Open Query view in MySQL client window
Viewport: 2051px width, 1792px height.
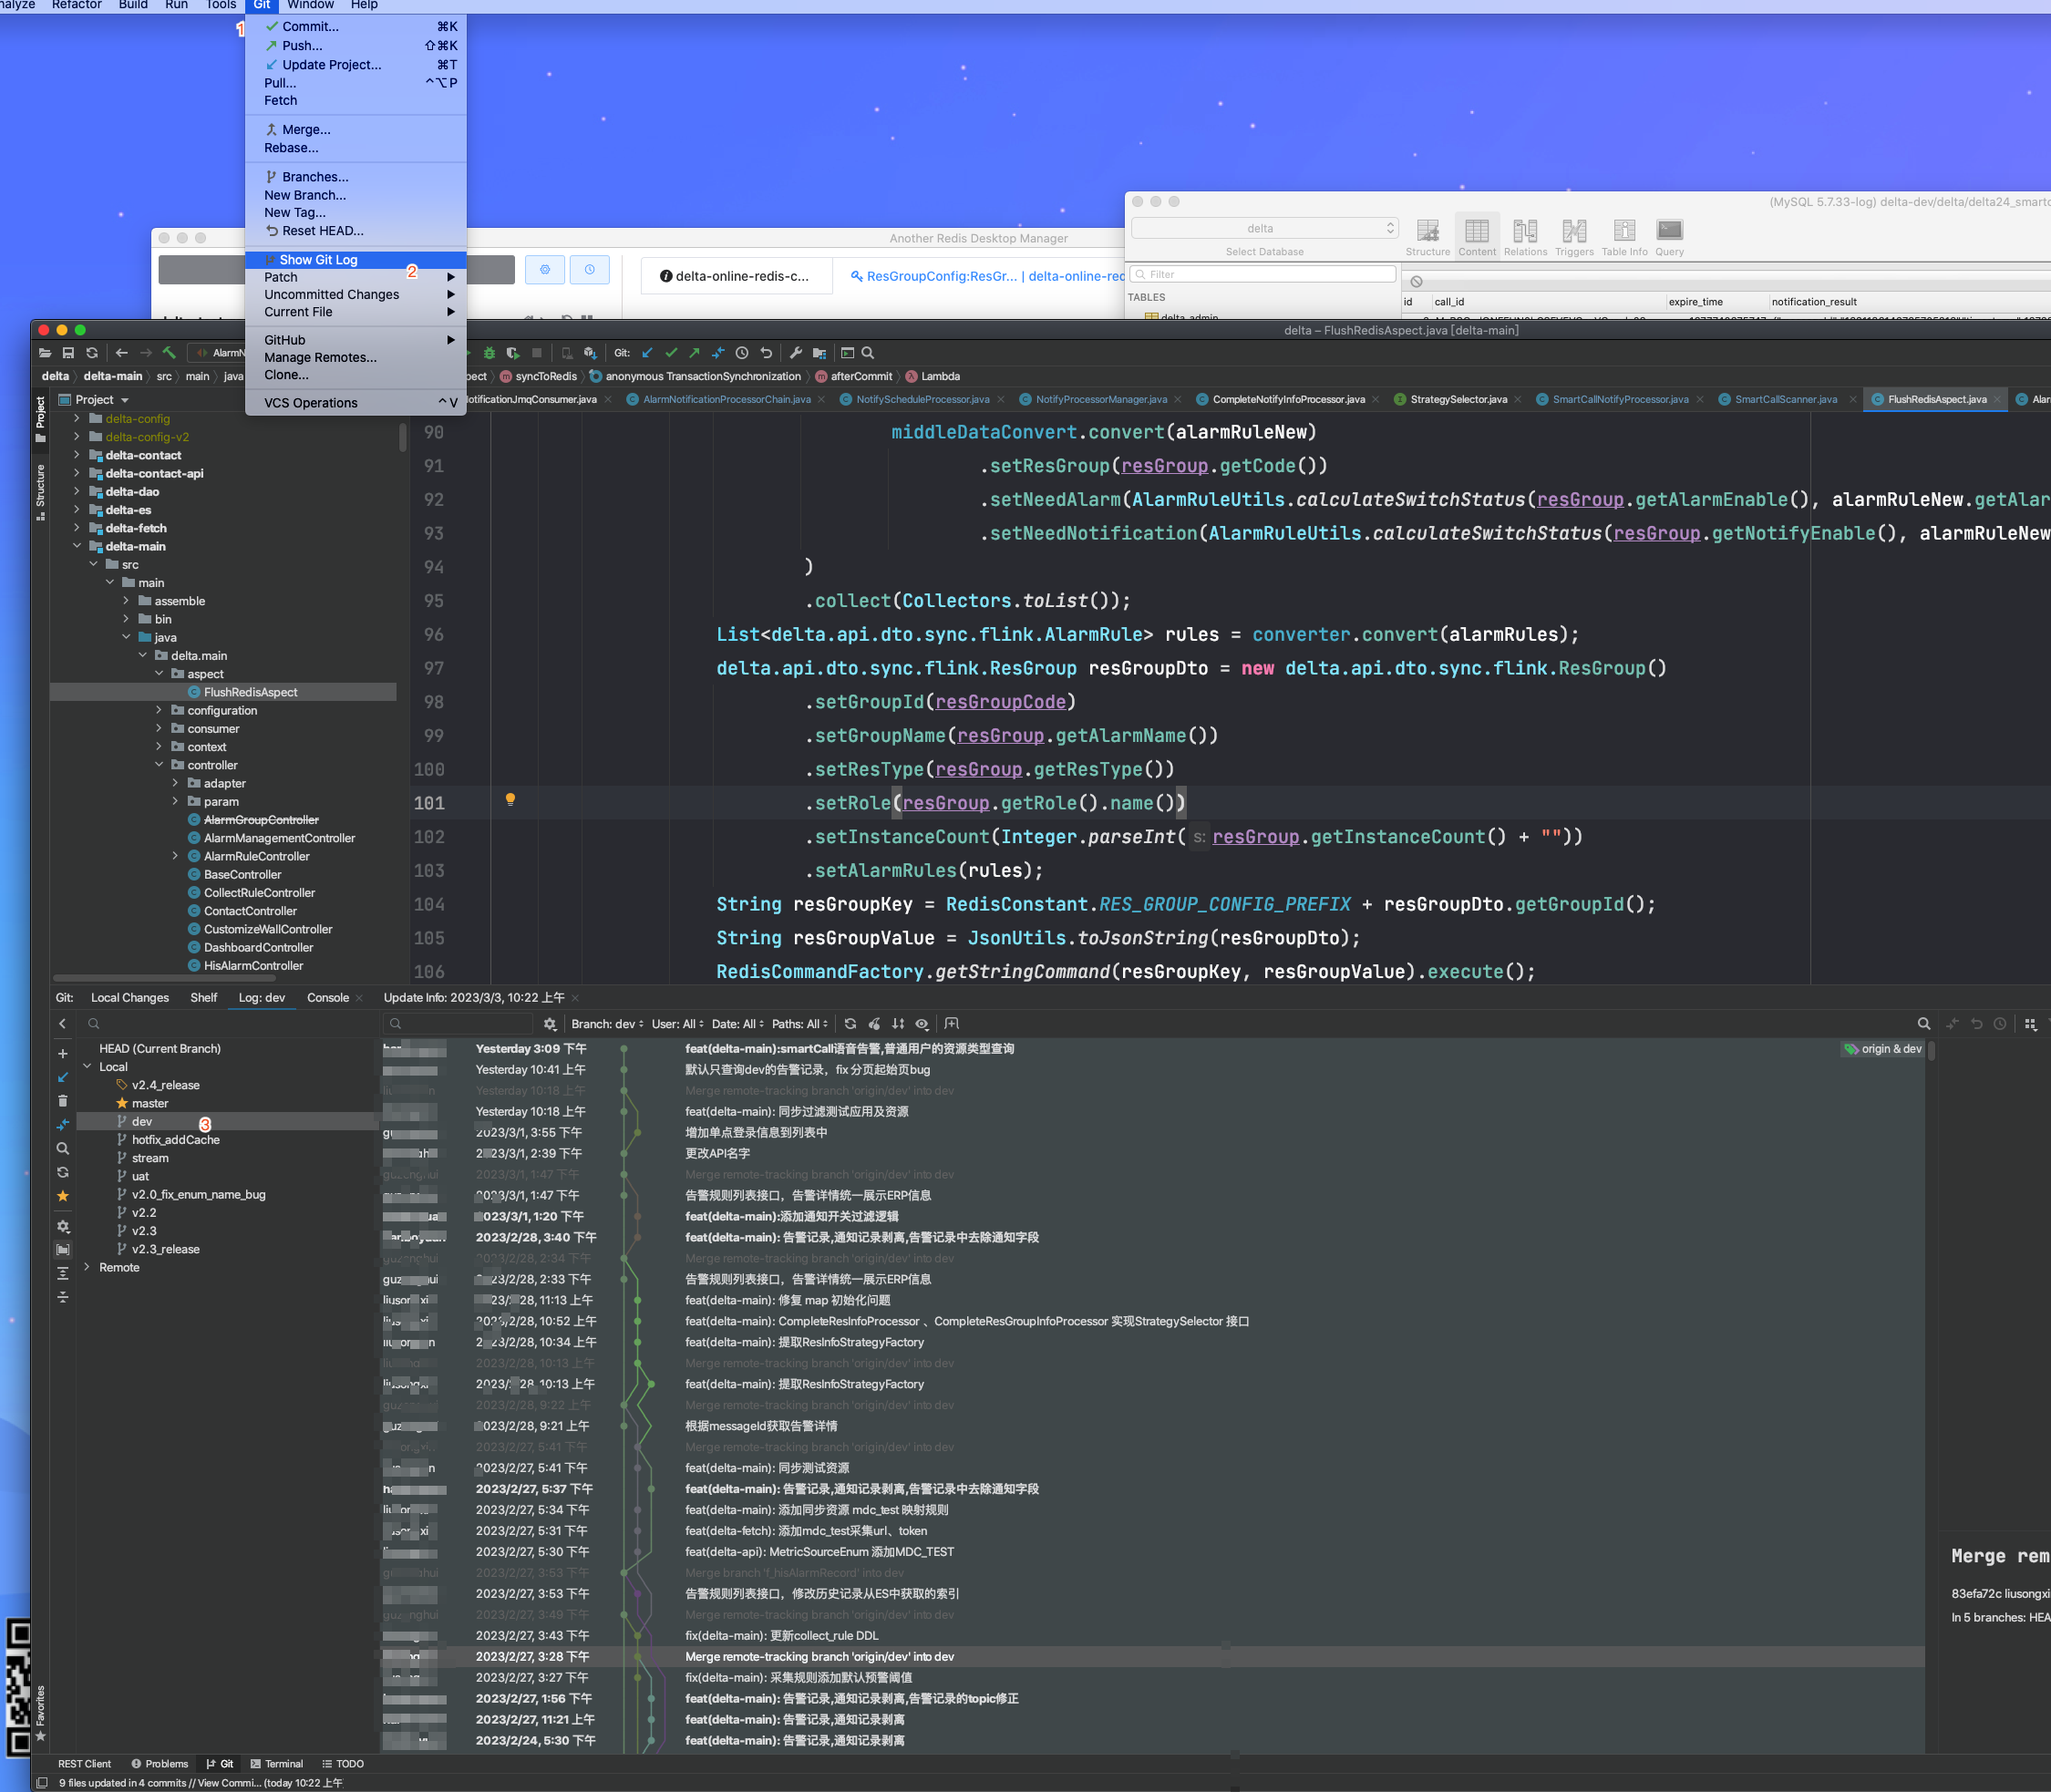(1669, 238)
